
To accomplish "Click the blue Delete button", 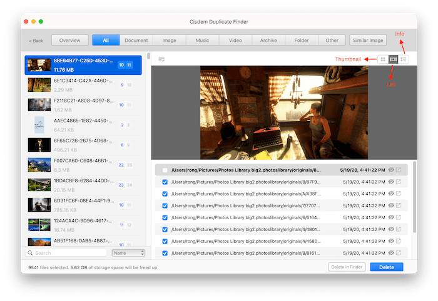I will (x=386, y=267).
